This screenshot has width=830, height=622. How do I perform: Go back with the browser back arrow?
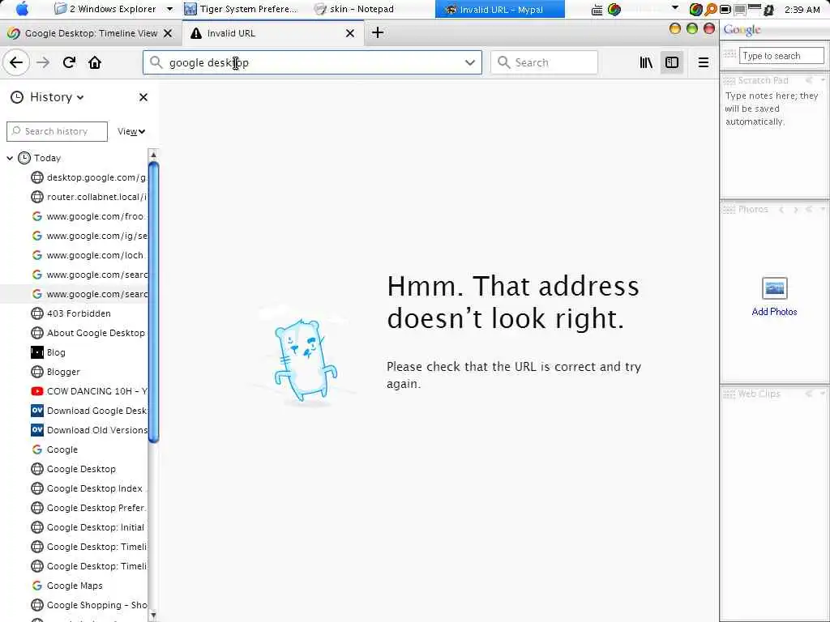tap(16, 62)
